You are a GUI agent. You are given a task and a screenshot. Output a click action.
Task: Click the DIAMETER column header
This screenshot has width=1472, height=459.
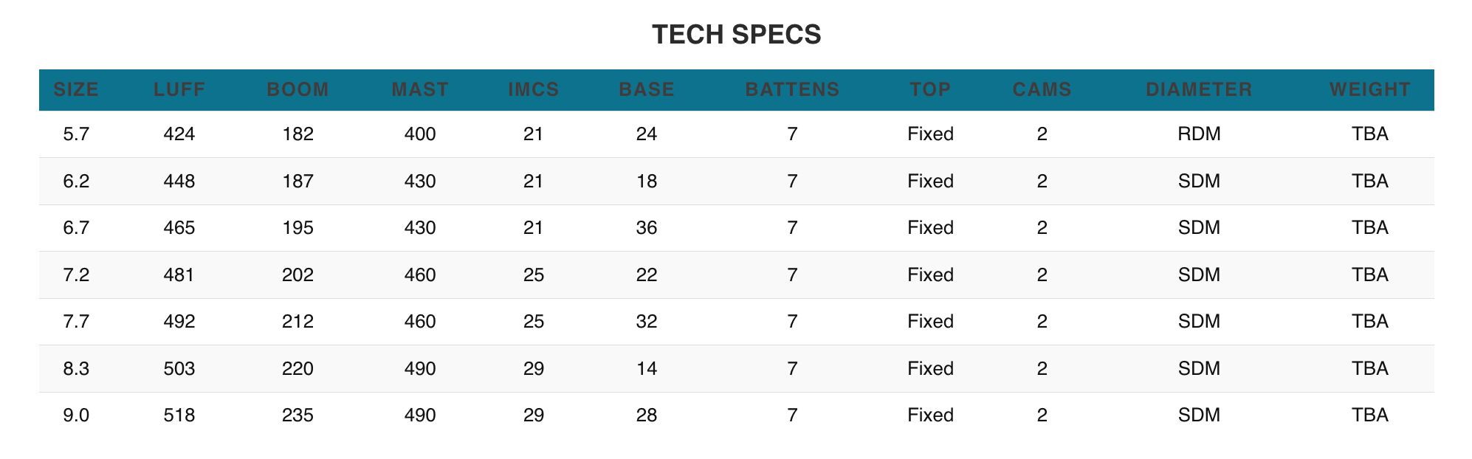tap(1199, 90)
